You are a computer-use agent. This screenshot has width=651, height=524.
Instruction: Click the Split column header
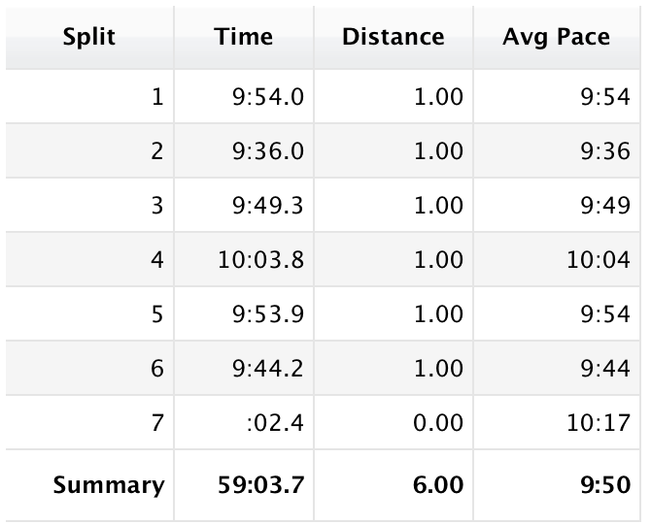[x=87, y=38]
